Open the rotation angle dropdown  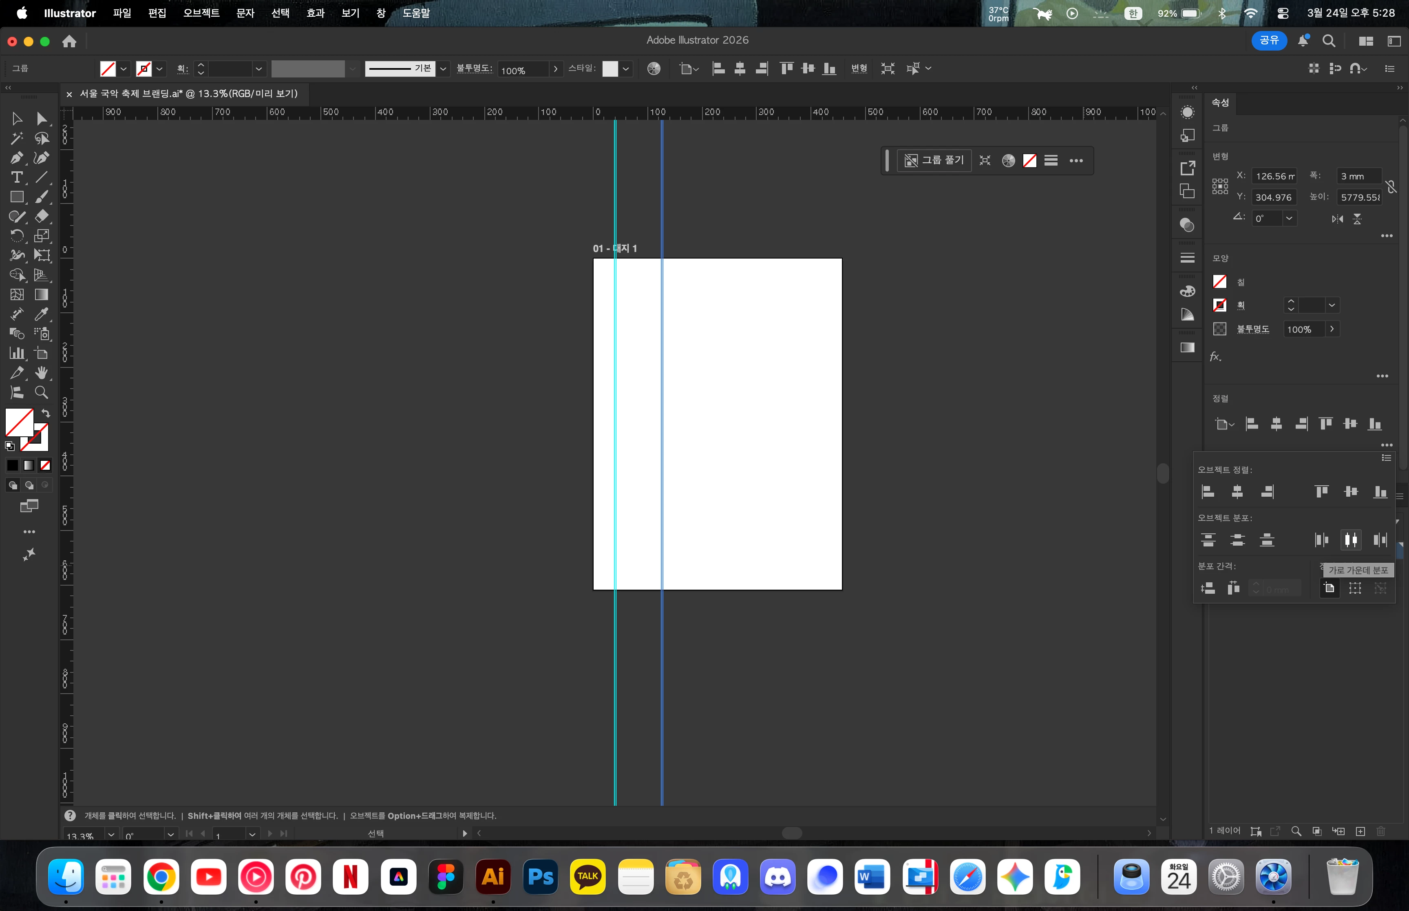click(1289, 218)
